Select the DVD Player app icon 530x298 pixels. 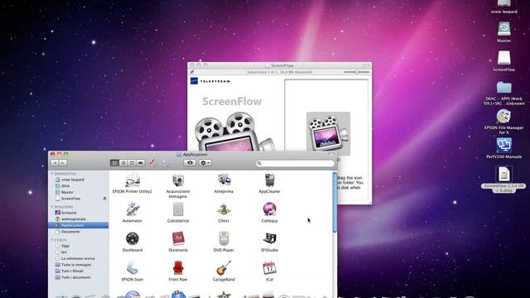click(x=224, y=239)
